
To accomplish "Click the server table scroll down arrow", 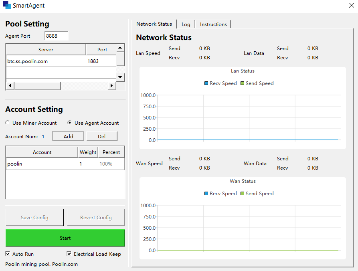I will tap(120, 77).
